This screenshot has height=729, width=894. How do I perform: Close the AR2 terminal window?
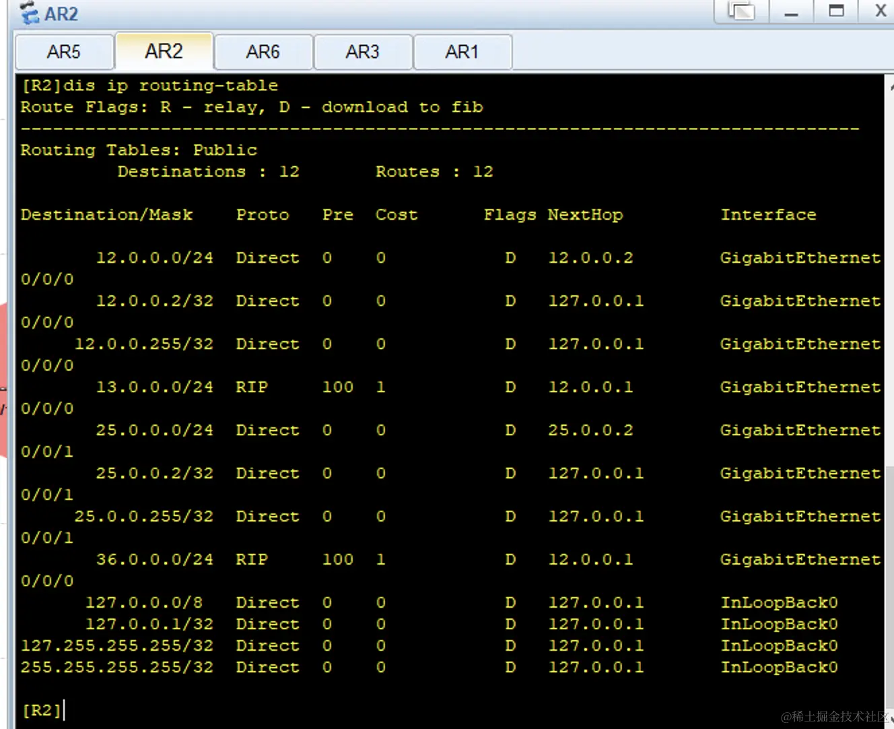click(880, 11)
